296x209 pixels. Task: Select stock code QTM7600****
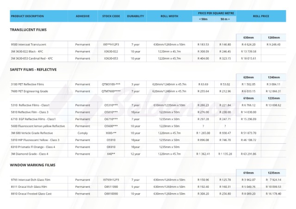[111, 92]
